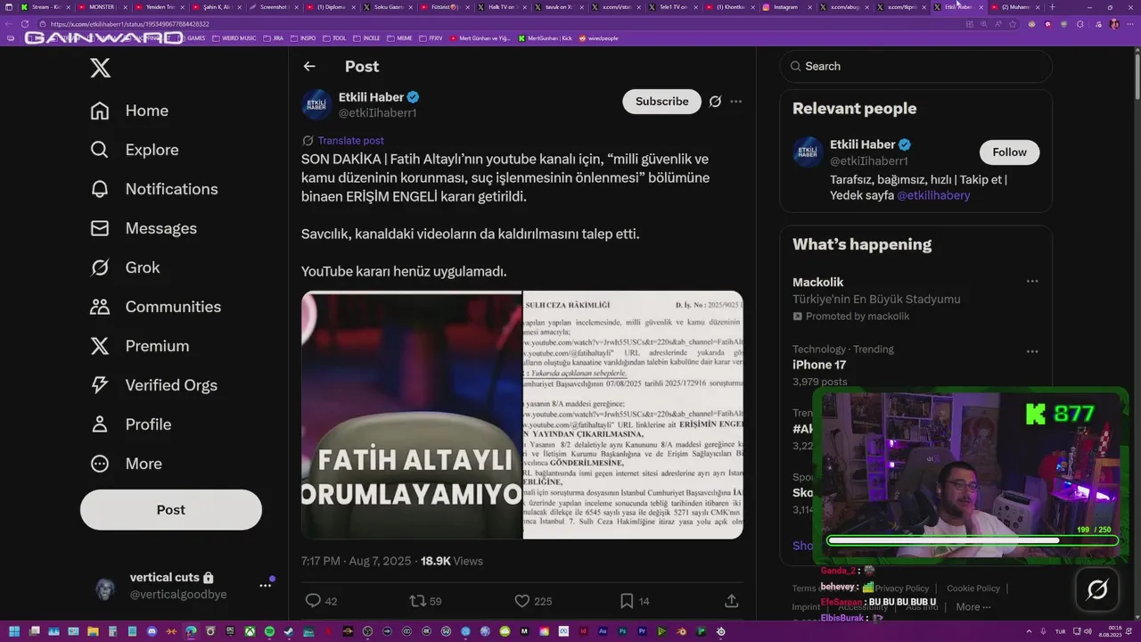Click the Grok icon beside Subscribe
Image resolution: width=1141 pixels, height=642 pixels.
pyautogui.click(x=715, y=102)
